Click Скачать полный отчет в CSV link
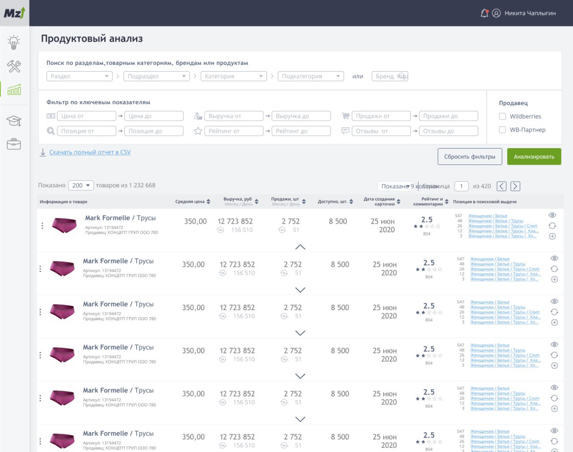The width and height of the screenshot is (573, 452). click(90, 152)
